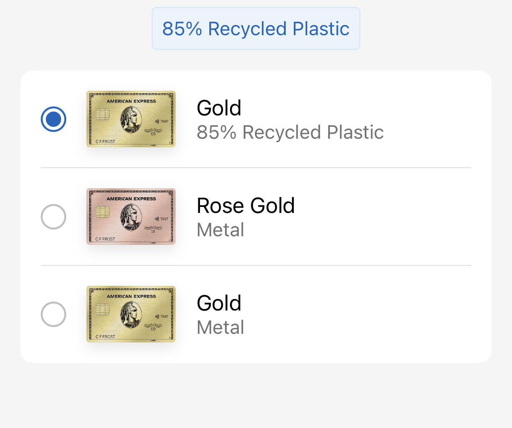Click the Centurion portrait on the Gold Metal card

pyautogui.click(x=131, y=315)
